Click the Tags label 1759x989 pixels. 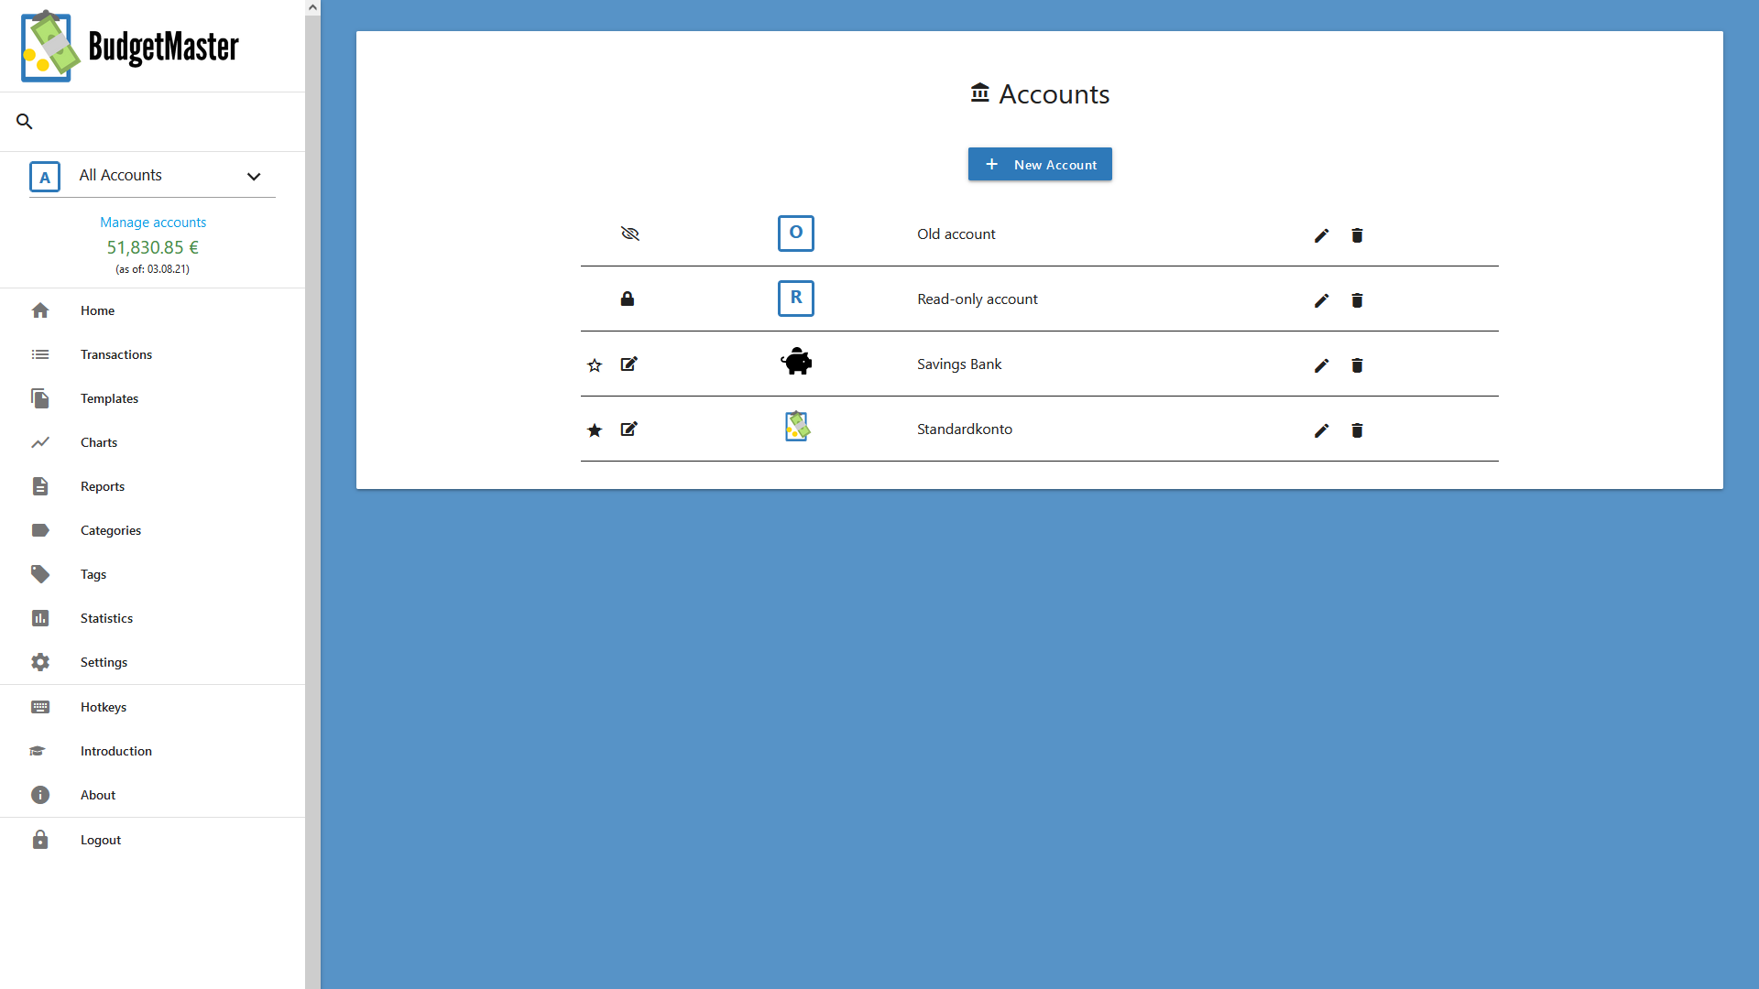(93, 574)
